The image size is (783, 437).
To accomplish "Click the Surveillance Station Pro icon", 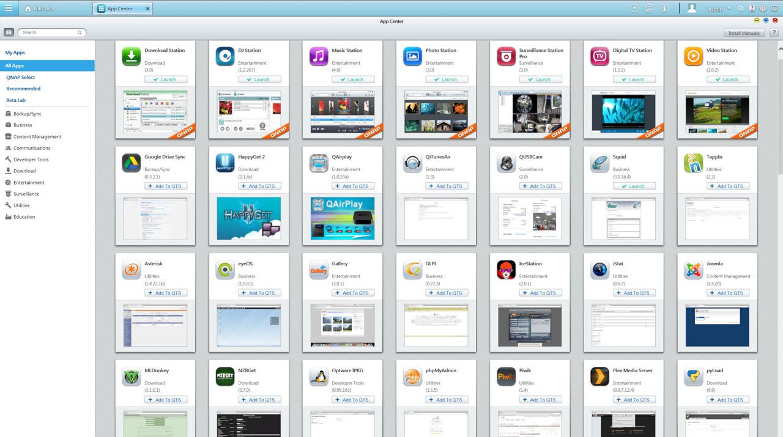I will coord(506,56).
